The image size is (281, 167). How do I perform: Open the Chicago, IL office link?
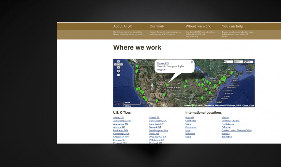119,140
